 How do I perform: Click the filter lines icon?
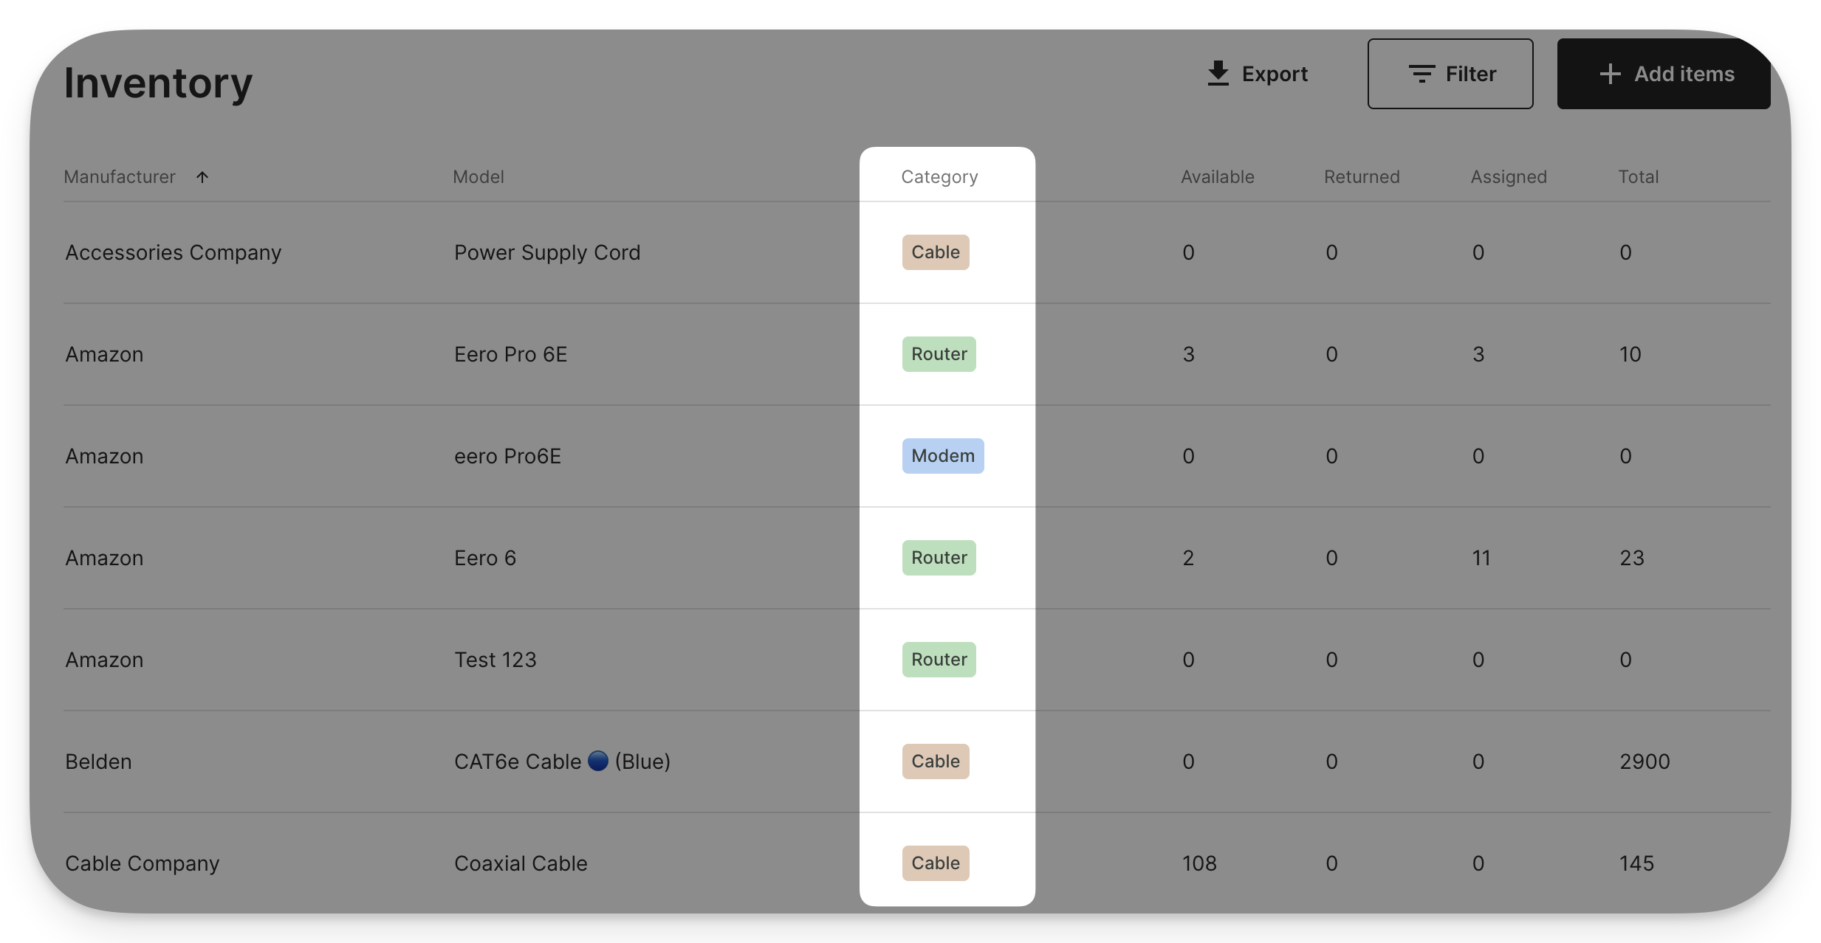[1421, 74]
